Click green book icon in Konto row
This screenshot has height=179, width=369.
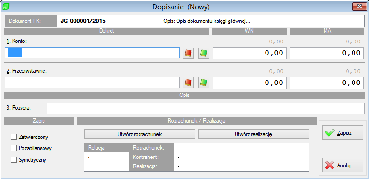pos(204,53)
